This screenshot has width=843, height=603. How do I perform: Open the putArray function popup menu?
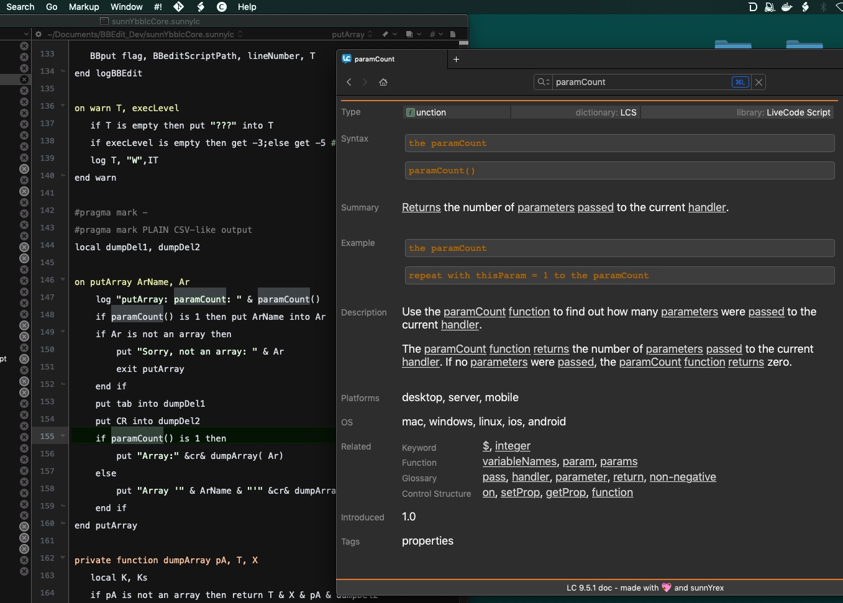click(x=352, y=34)
